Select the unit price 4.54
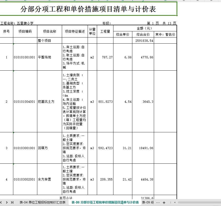The image size is (221, 206). tap(123, 101)
